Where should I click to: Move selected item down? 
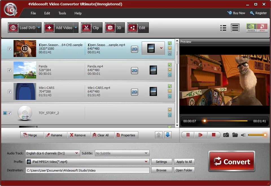167,135
